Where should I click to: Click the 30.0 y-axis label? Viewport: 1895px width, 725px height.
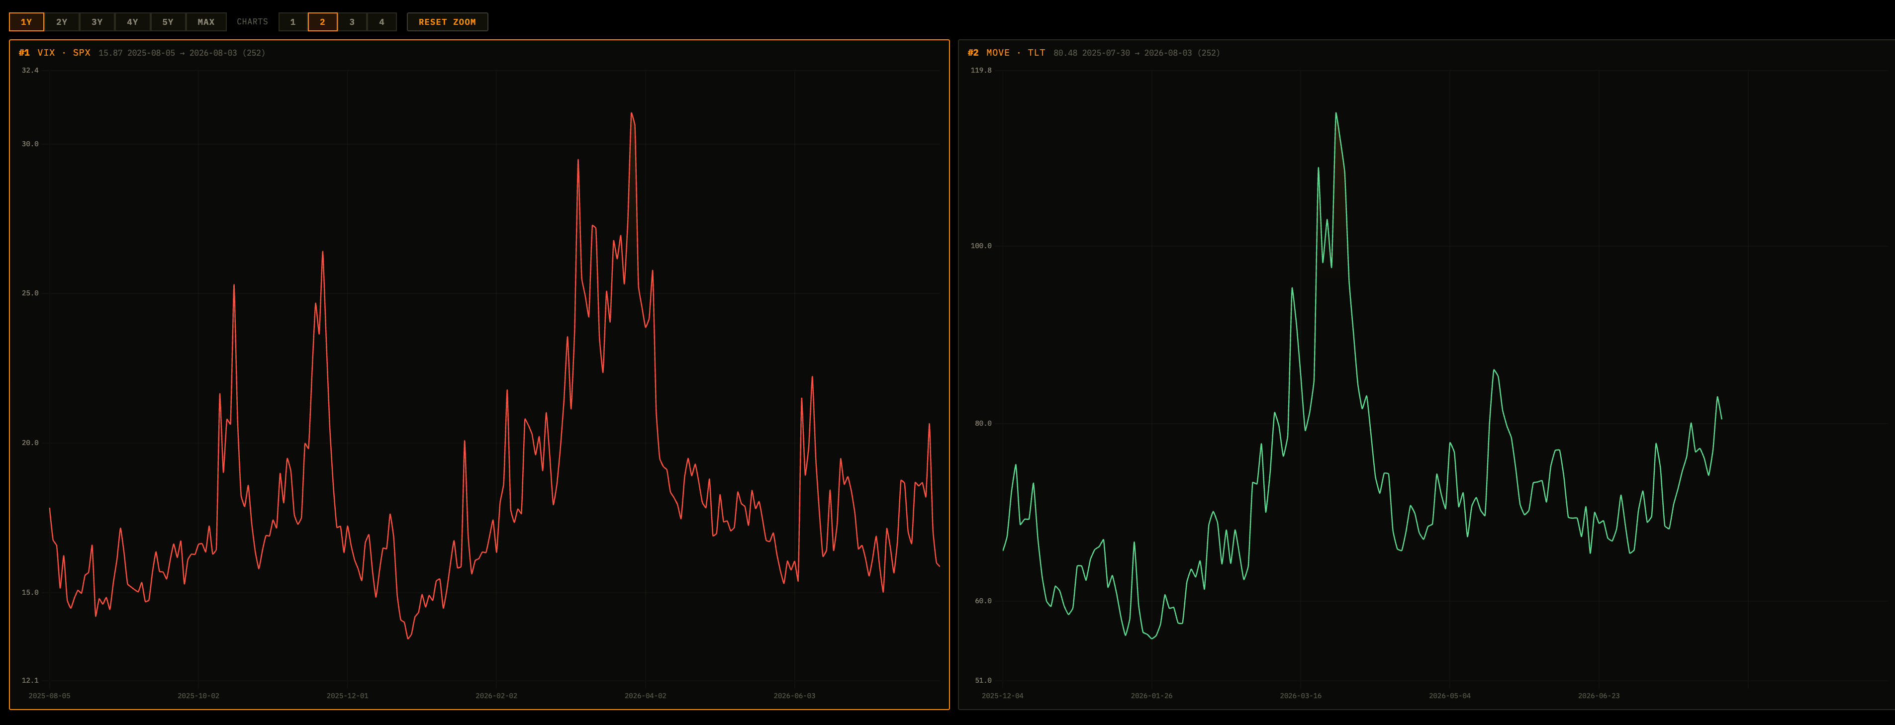pyautogui.click(x=30, y=144)
